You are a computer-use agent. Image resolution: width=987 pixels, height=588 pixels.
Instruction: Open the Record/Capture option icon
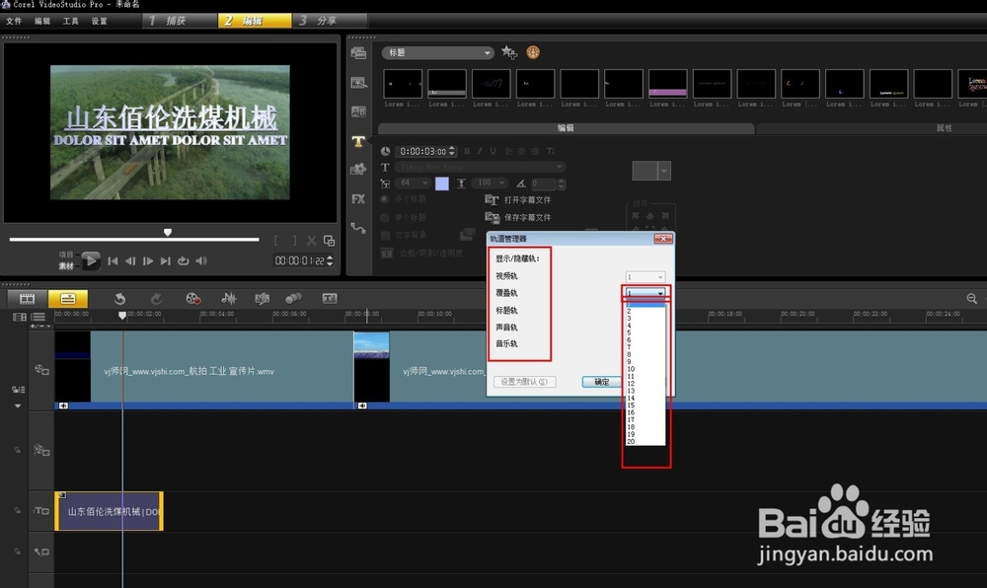(x=193, y=298)
